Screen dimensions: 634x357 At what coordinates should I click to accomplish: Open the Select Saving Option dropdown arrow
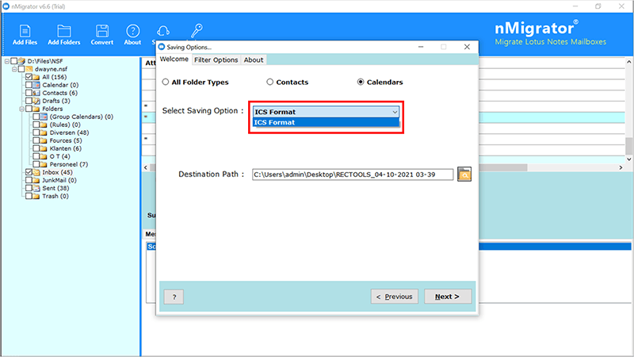coord(394,112)
